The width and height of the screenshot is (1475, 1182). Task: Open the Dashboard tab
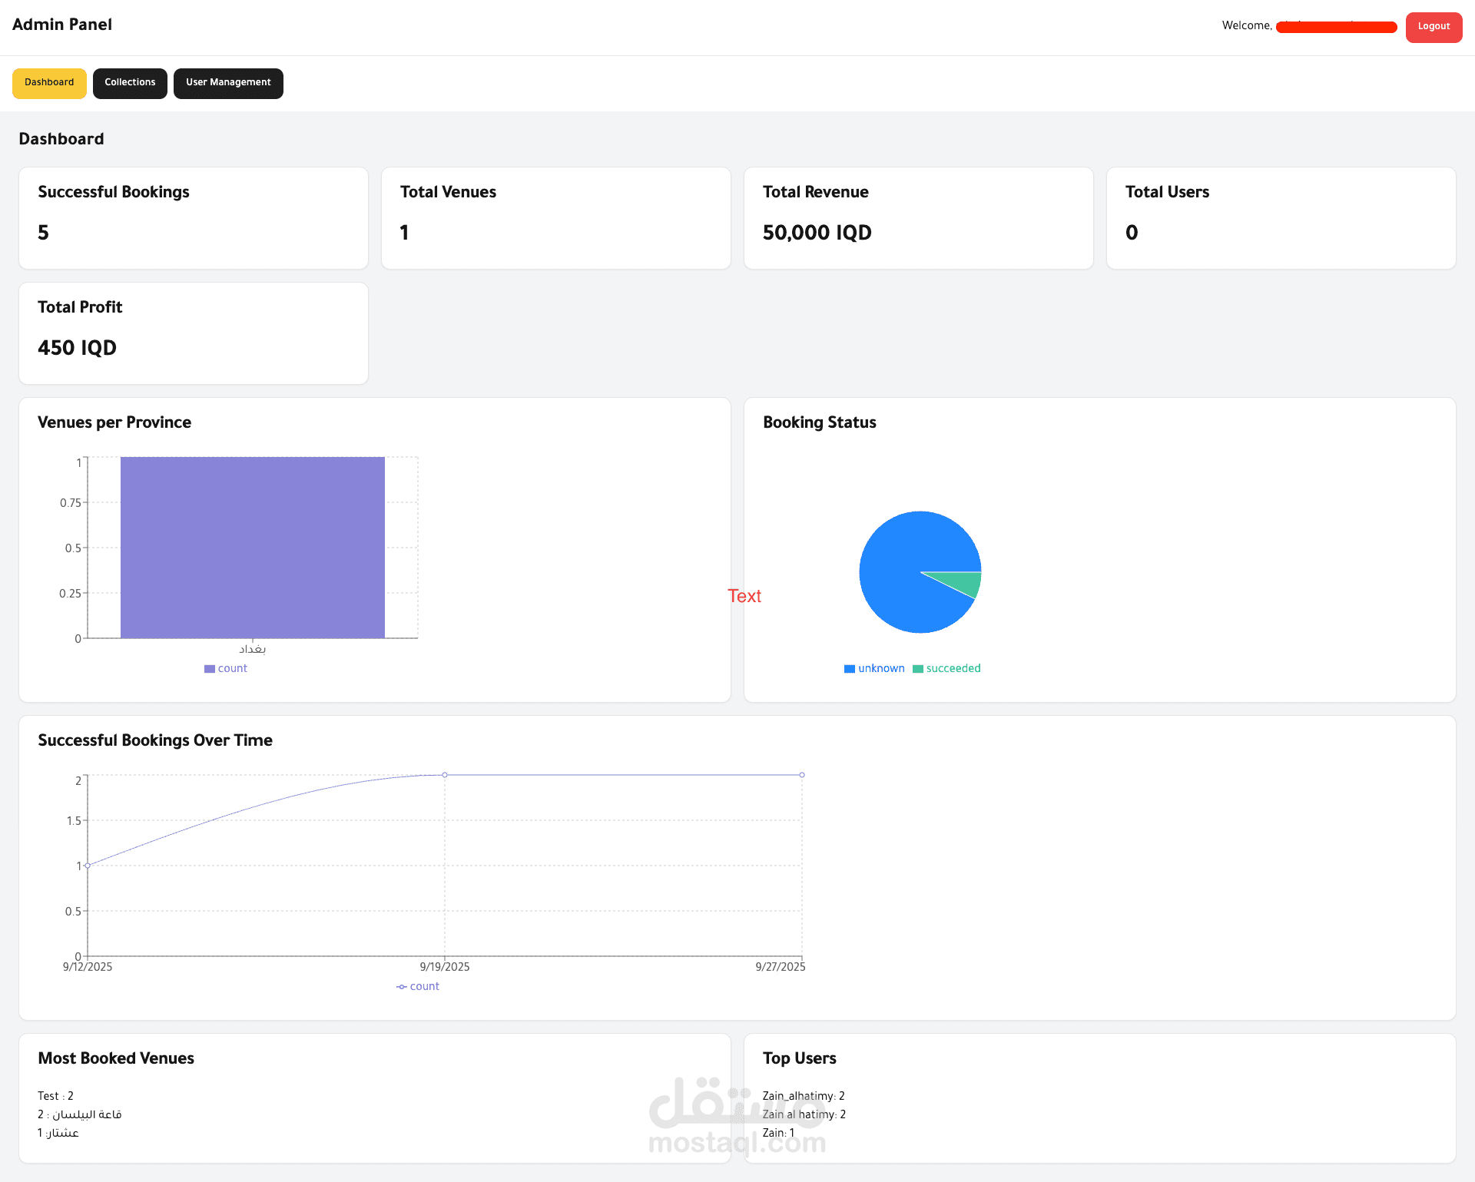[x=49, y=83]
